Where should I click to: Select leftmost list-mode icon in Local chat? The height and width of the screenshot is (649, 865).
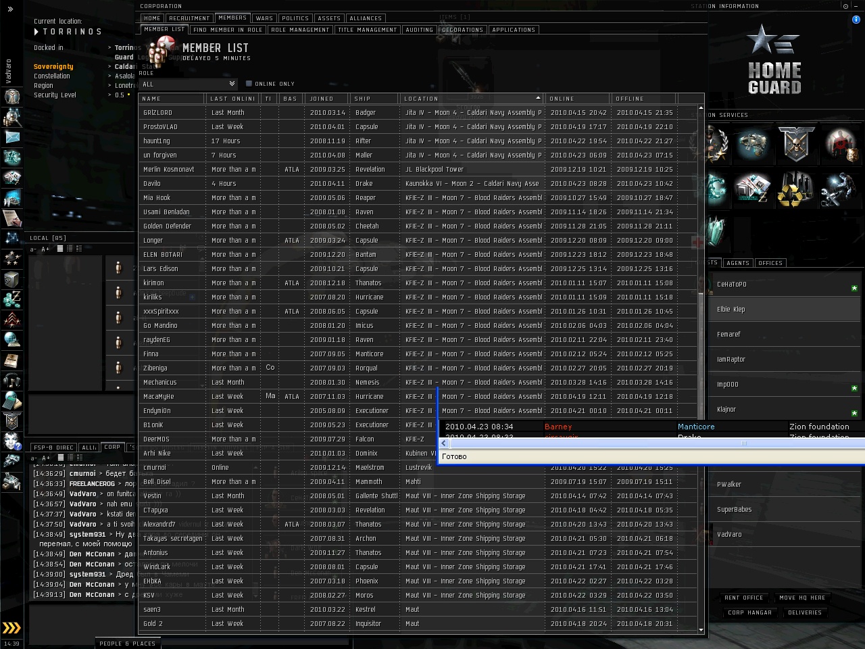[x=60, y=249]
